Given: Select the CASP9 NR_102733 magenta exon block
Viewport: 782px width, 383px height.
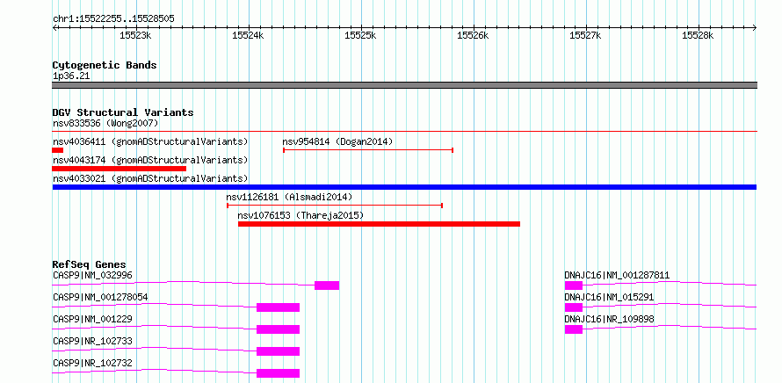Looking at the screenshot, I should (278, 351).
